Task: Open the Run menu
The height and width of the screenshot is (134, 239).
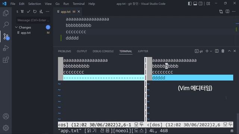Action: [x=66, y=4]
